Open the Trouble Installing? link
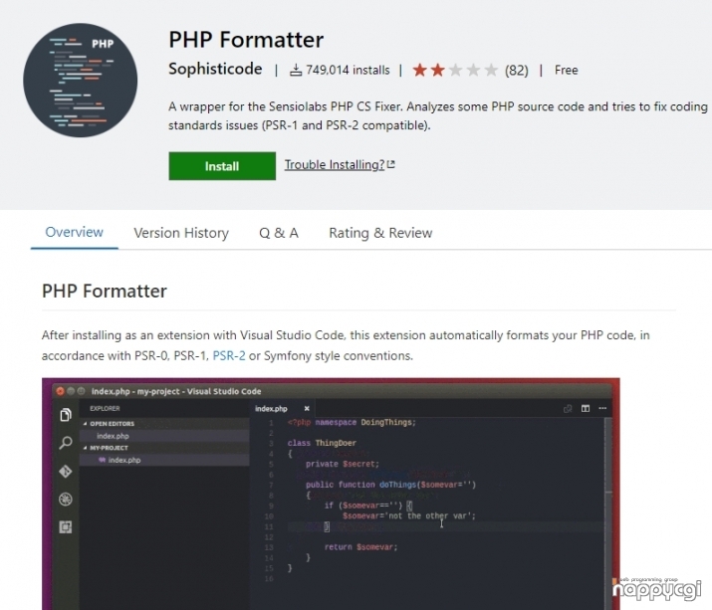712x610 pixels. click(335, 164)
